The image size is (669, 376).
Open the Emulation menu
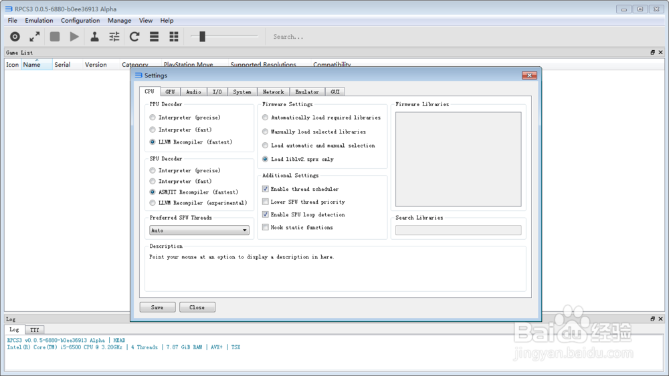pos(39,21)
